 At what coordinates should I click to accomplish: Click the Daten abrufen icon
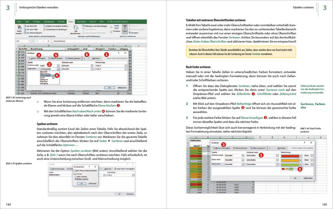[19, 27]
